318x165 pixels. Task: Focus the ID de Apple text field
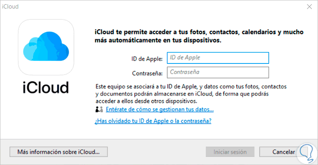click(x=218, y=58)
